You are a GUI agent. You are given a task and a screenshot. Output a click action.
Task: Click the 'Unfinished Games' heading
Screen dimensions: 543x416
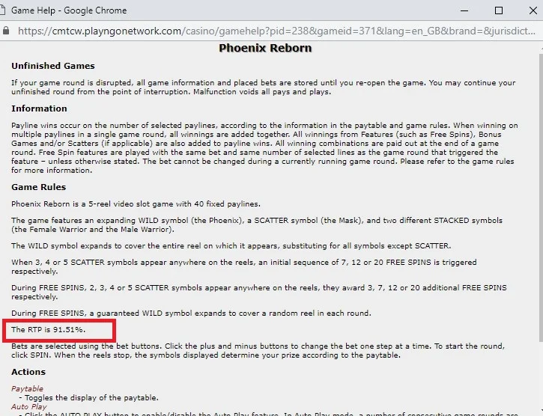click(x=53, y=66)
